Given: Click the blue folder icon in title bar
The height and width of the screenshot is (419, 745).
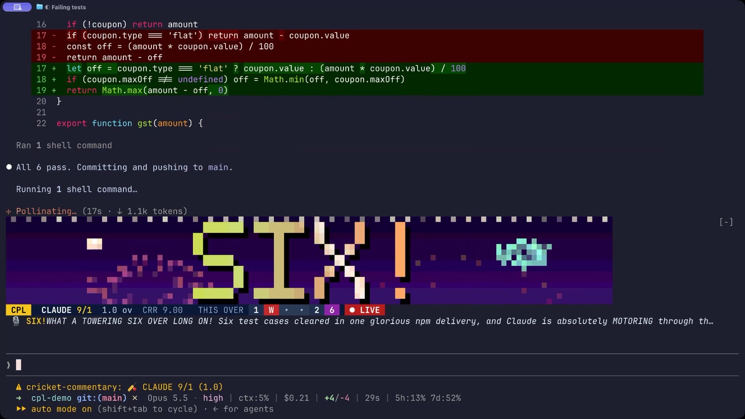Looking at the screenshot, I should pyautogui.click(x=40, y=7).
